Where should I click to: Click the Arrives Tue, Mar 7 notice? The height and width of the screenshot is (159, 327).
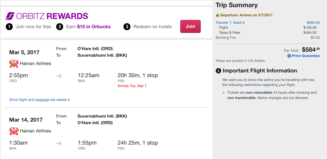click(x=132, y=86)
